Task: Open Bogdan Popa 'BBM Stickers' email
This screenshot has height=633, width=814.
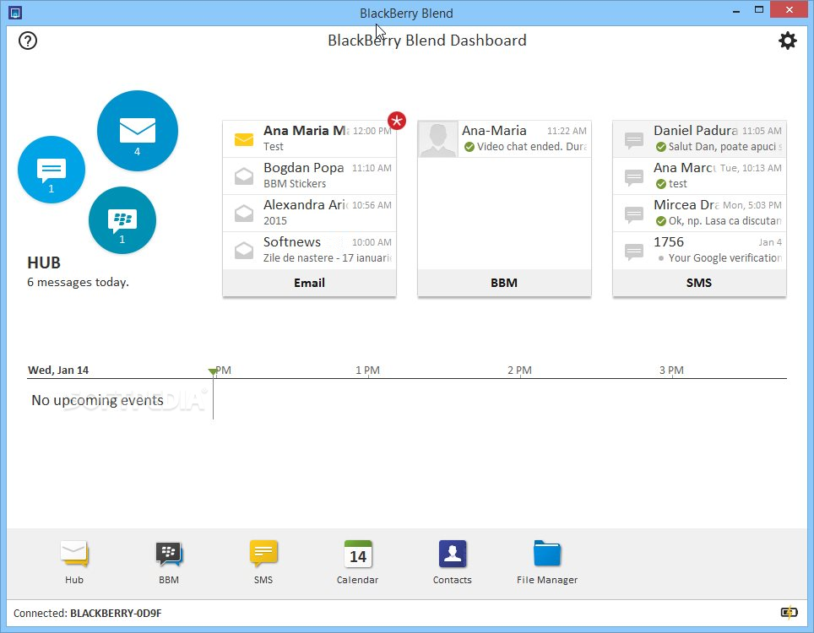Action: click(309, 176)
